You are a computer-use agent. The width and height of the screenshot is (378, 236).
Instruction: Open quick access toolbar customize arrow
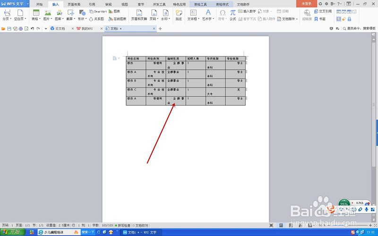click(46, 29)
